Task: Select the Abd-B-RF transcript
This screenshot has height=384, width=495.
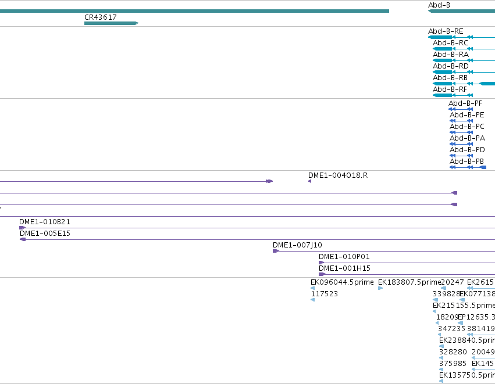Action: point(453,95)
